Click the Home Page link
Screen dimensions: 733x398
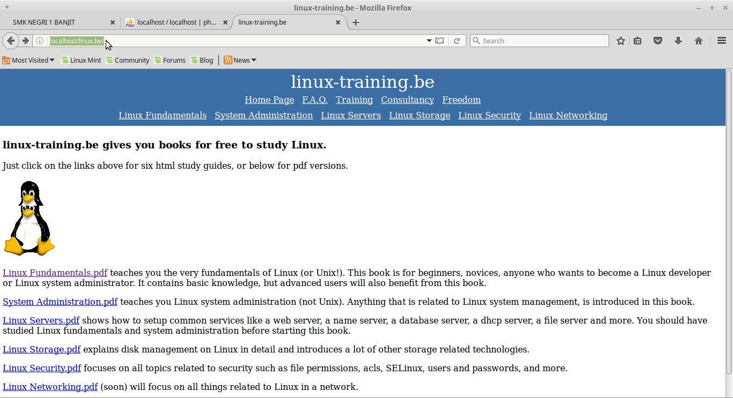point(269,100)
